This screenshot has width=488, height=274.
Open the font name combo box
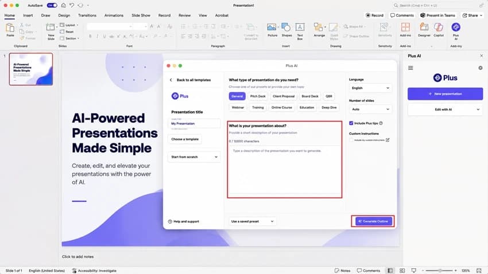point(110,27)
